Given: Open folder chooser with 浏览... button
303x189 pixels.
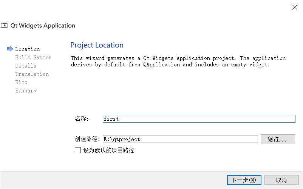Looking at the screenshot, I should click(x=278, y=139).
